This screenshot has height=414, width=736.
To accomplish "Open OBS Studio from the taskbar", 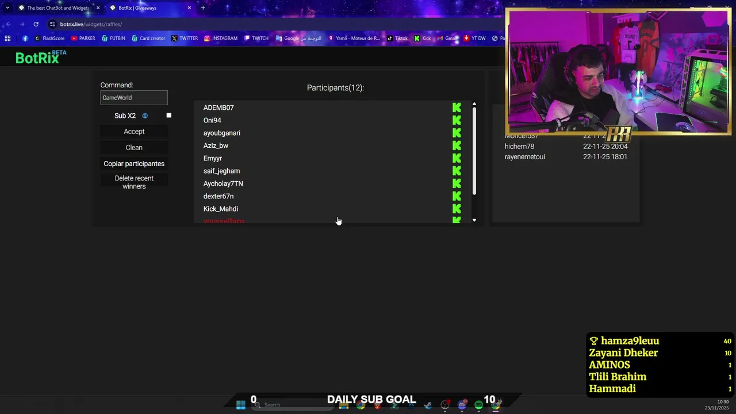I will [444, 405].
